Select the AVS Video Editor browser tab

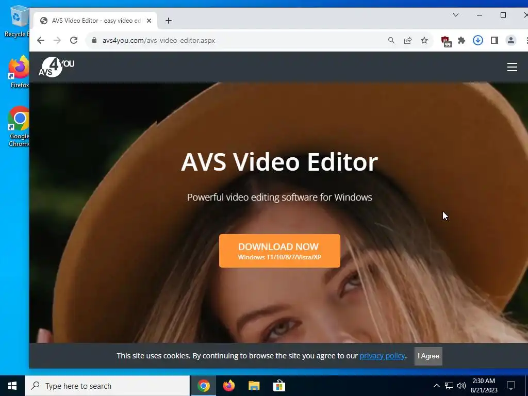click(95, 21)
